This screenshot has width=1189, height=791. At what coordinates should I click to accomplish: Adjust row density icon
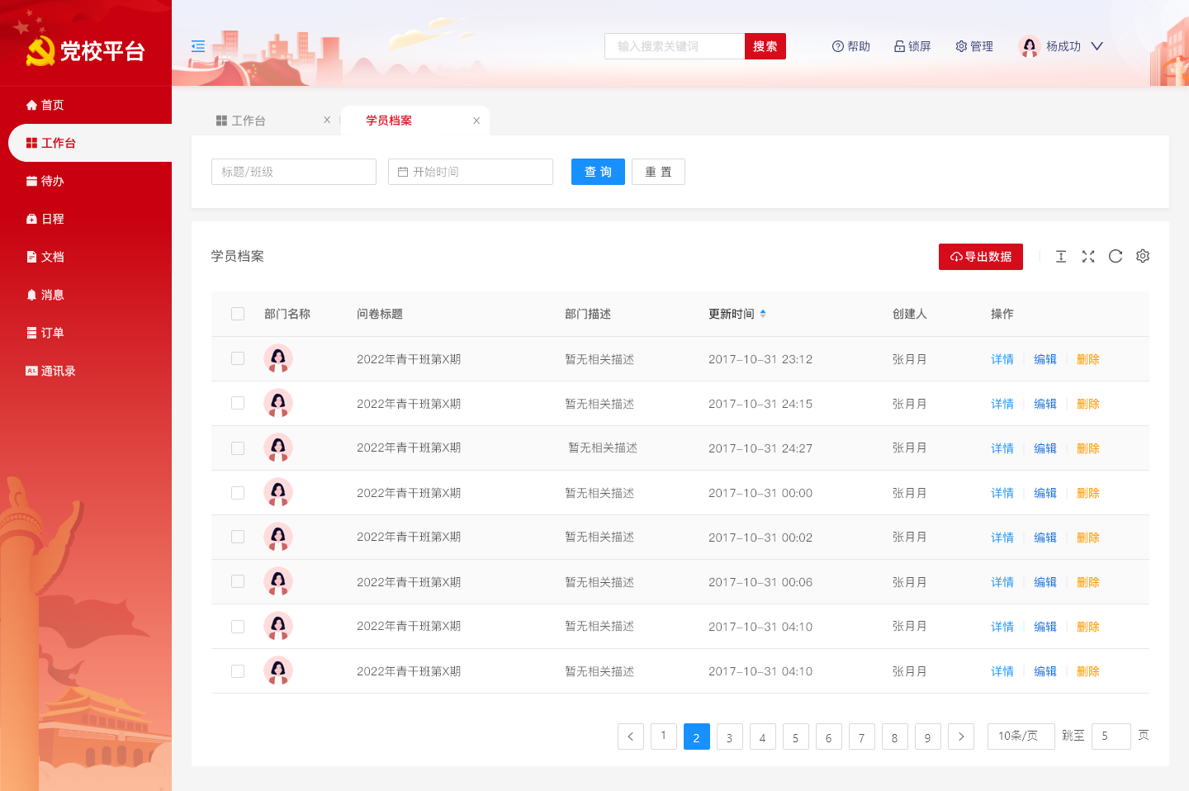coord(1061,257)
